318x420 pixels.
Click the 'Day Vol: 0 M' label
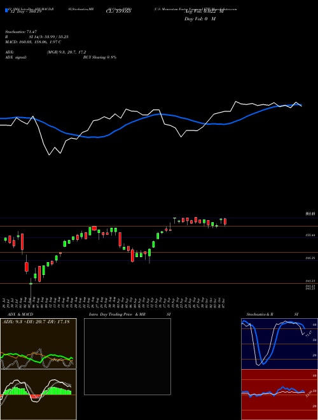(x=200, y=19)
